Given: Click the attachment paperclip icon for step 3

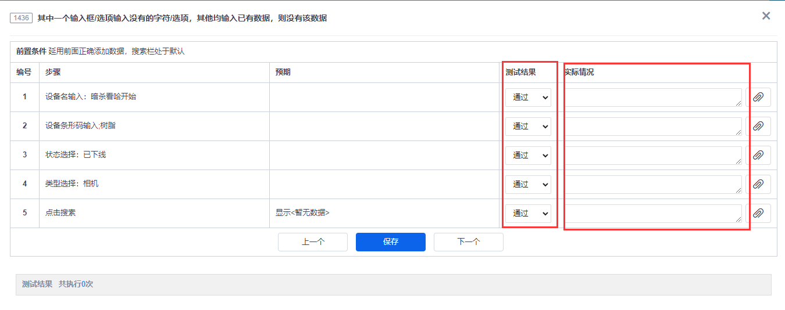Looking at the screenshot, I should pyautogui.click(x=758, y=156).
